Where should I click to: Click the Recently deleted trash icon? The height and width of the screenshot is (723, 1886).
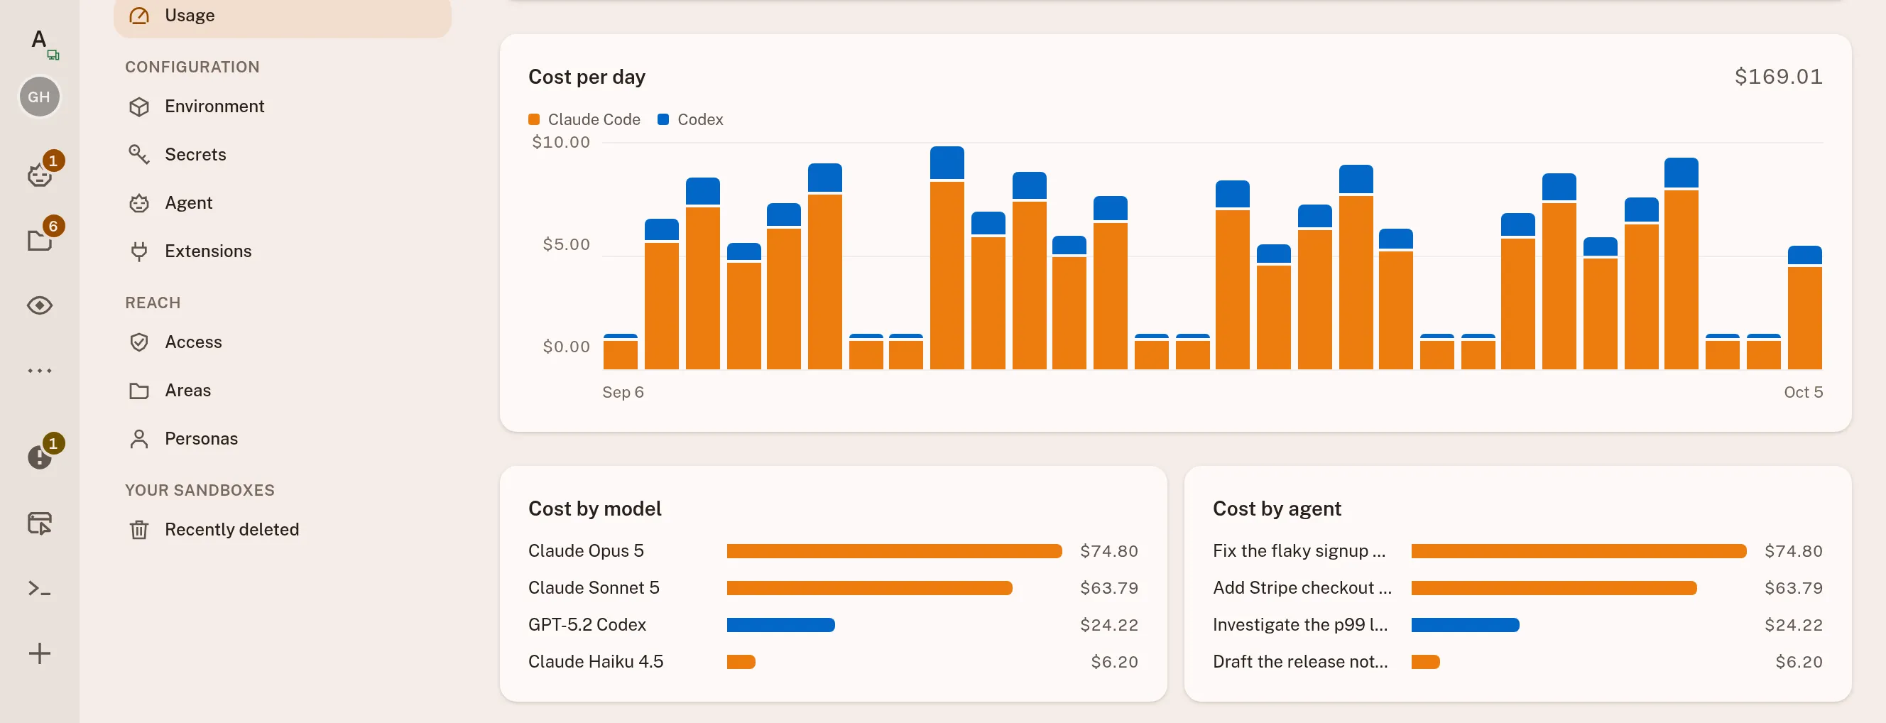pos(139,530)
